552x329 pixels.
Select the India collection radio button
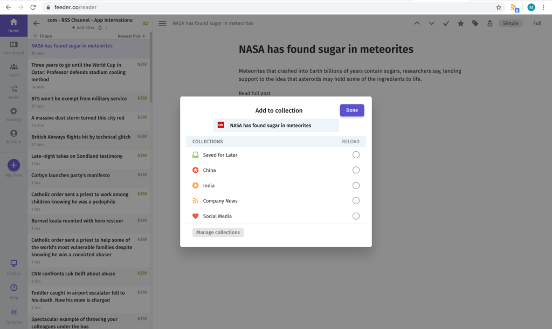356,185
